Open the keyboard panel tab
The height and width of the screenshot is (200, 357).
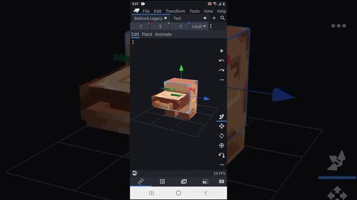(221, 182)
